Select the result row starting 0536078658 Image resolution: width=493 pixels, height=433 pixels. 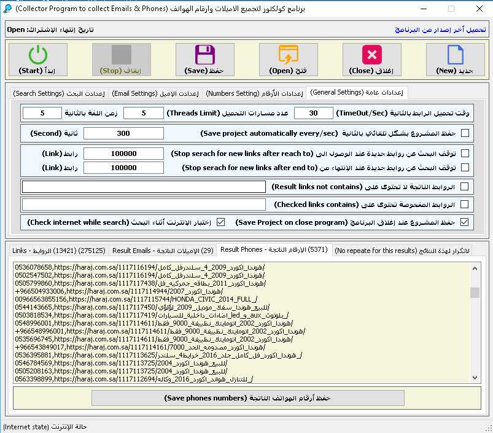coord(140,267)
